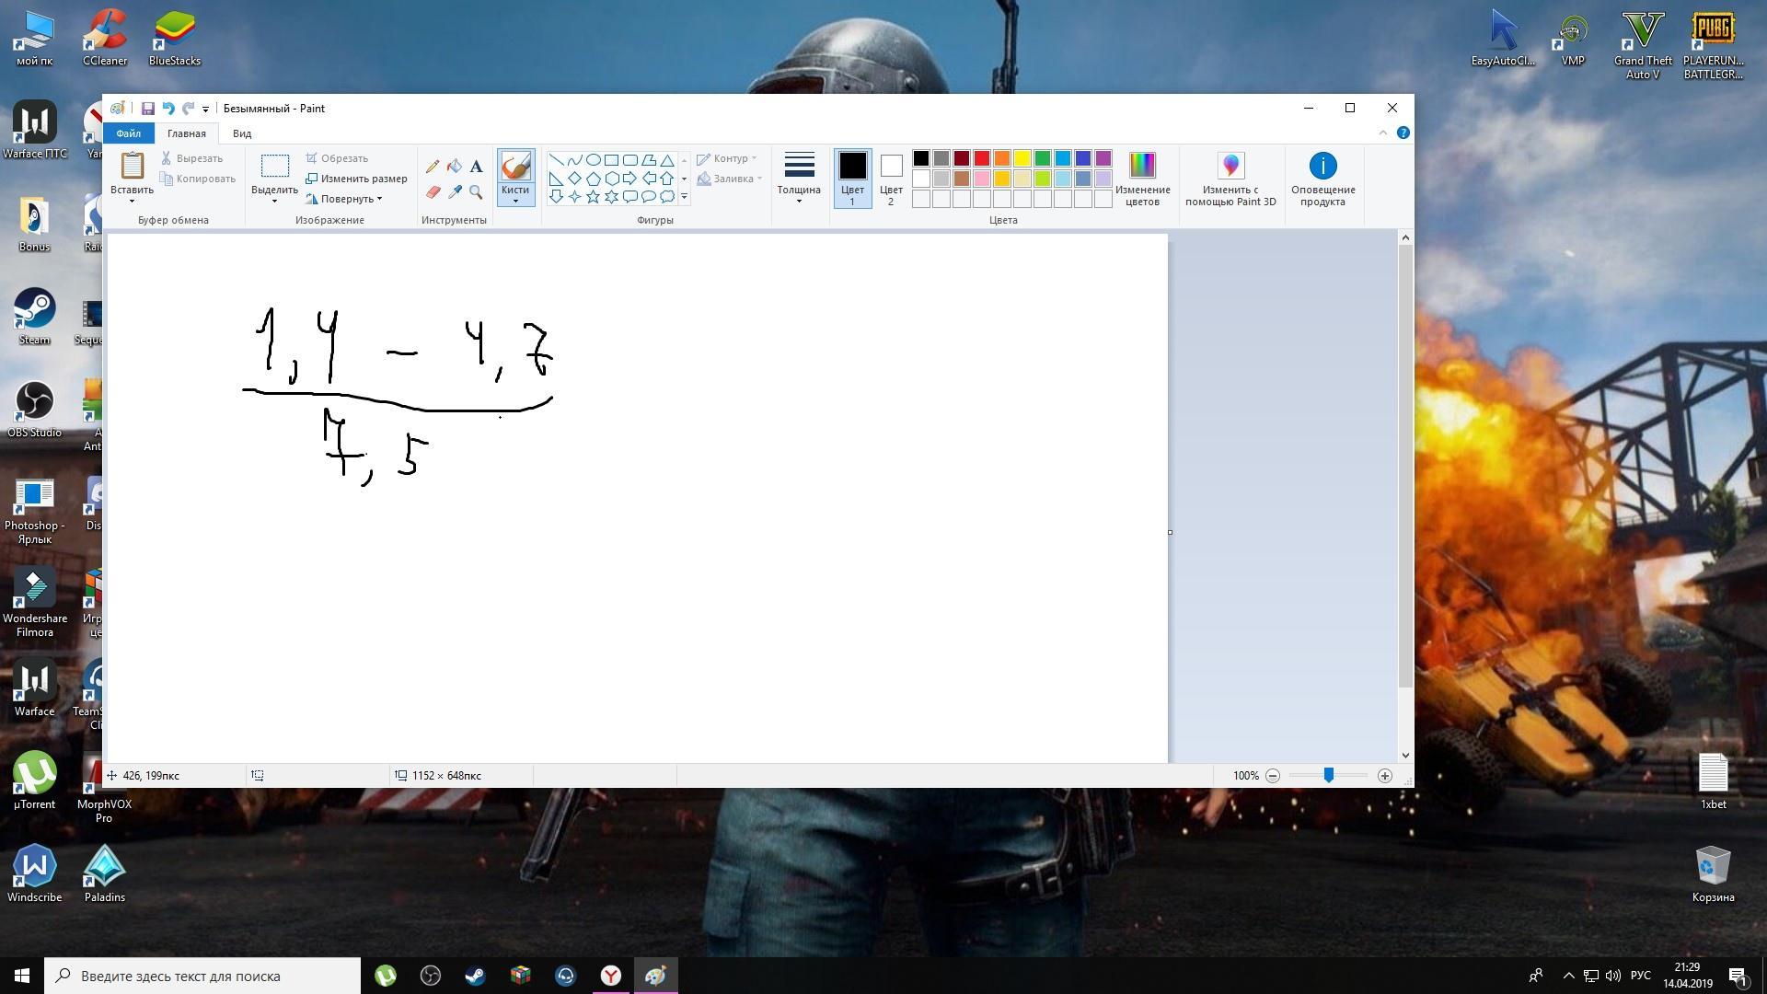Select the Fill with color bucket tool

(455, 167)
